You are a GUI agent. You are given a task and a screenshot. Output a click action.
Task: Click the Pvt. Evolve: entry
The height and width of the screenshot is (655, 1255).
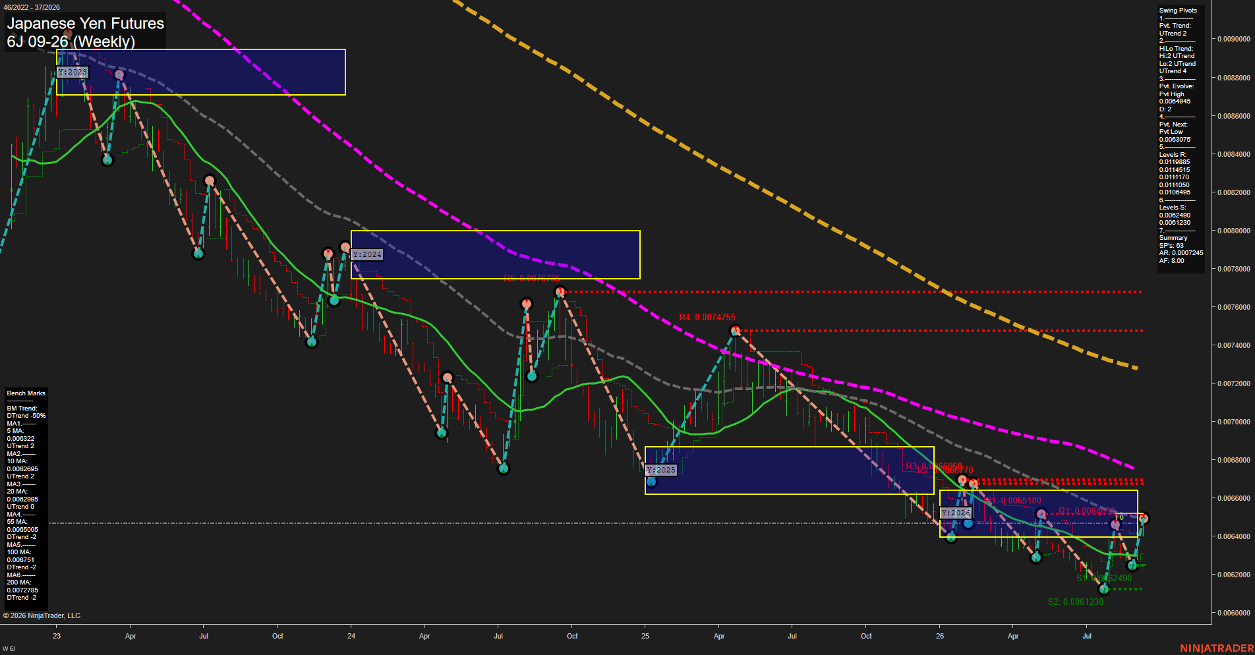pyautogui.click(x=1177, y=86)
